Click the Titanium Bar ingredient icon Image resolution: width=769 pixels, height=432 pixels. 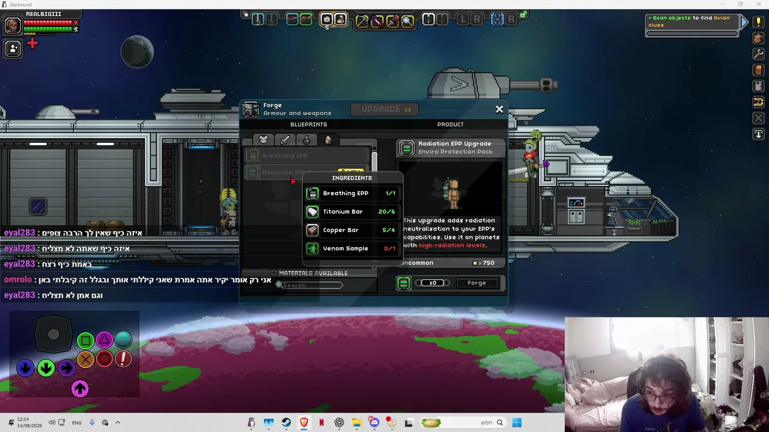click(x=312, y=212)
